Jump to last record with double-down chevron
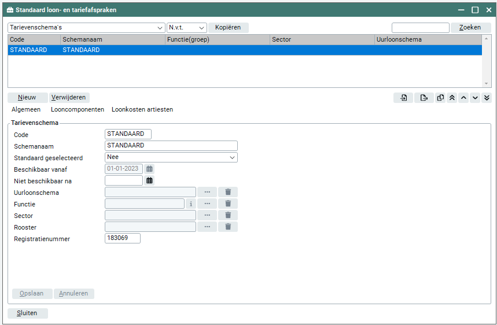The height and width of the screenshot is (325, 497). (487, 98)
